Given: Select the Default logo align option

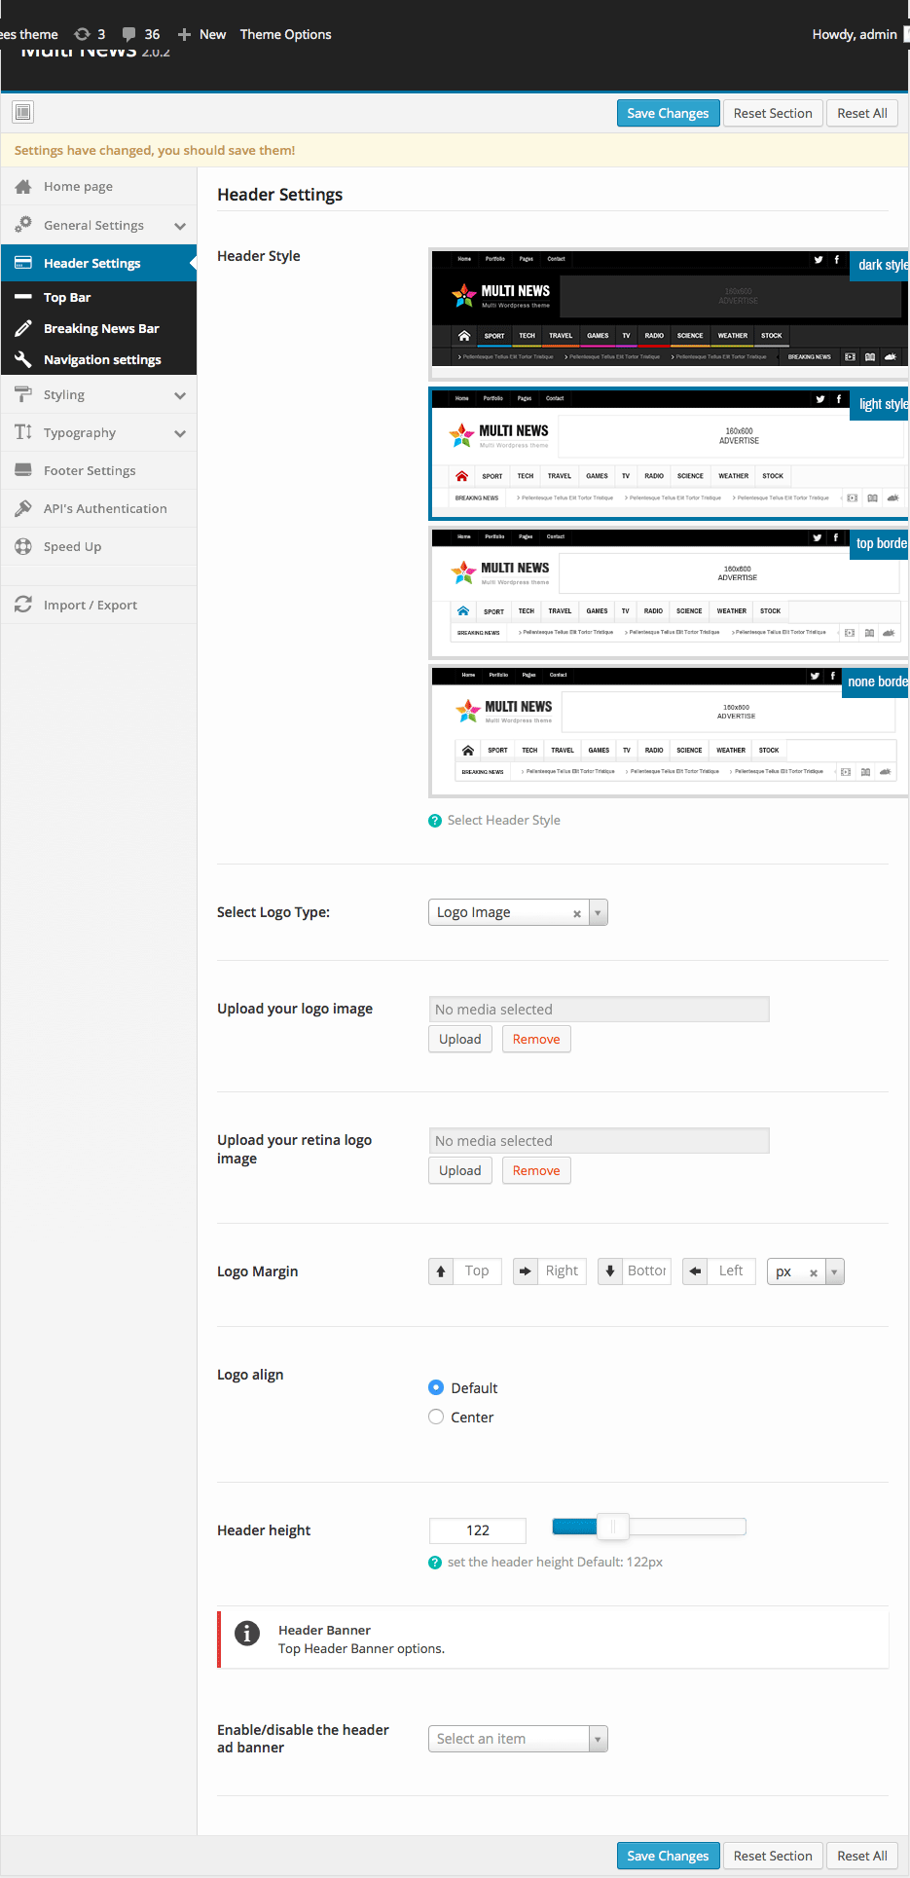Looking at the screenshot, I should coord(436,1387).
